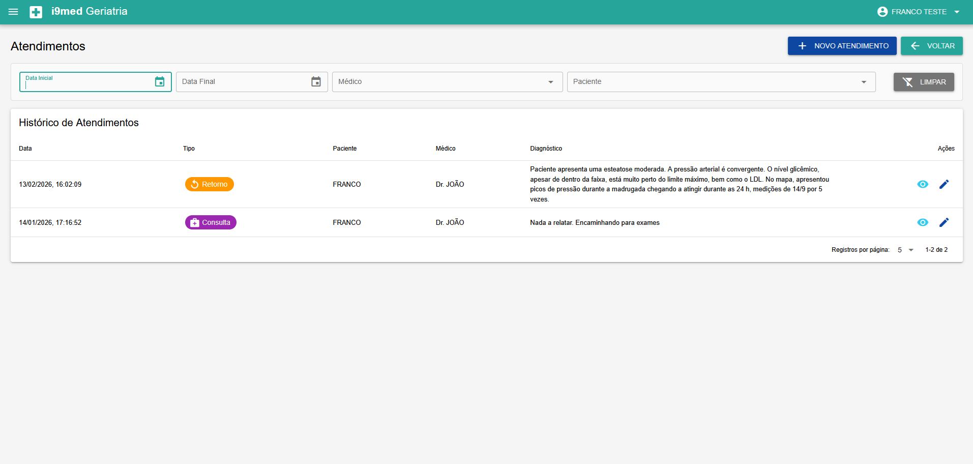Open the Data Final calendar picker
Viewport: 973px width, 464px height.
(316, 81)
